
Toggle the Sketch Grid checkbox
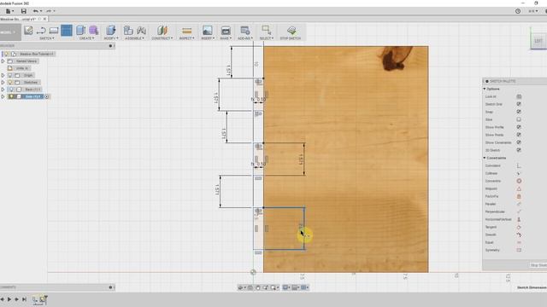(519, 104)
